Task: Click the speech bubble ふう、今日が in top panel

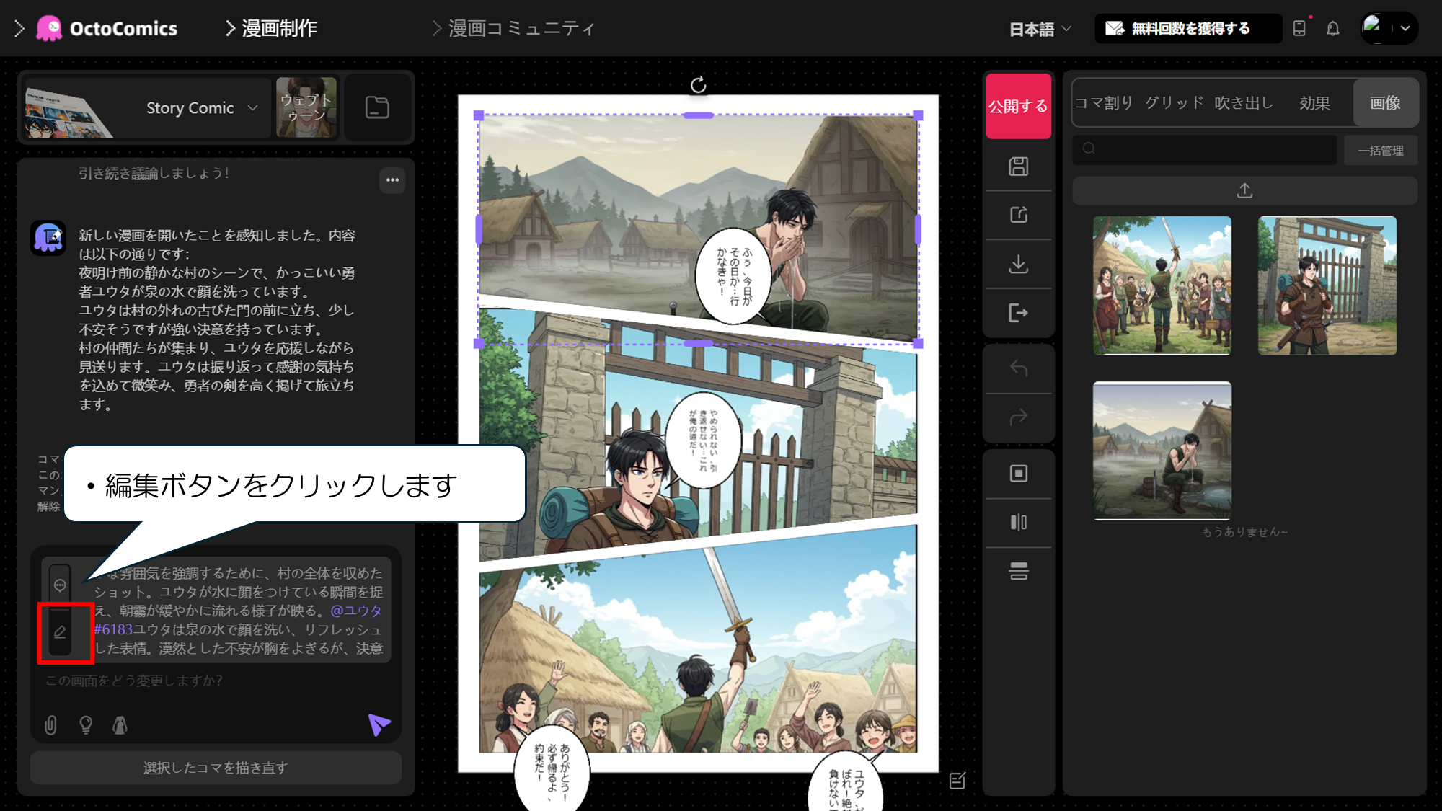Action: (x=733, y=276)
